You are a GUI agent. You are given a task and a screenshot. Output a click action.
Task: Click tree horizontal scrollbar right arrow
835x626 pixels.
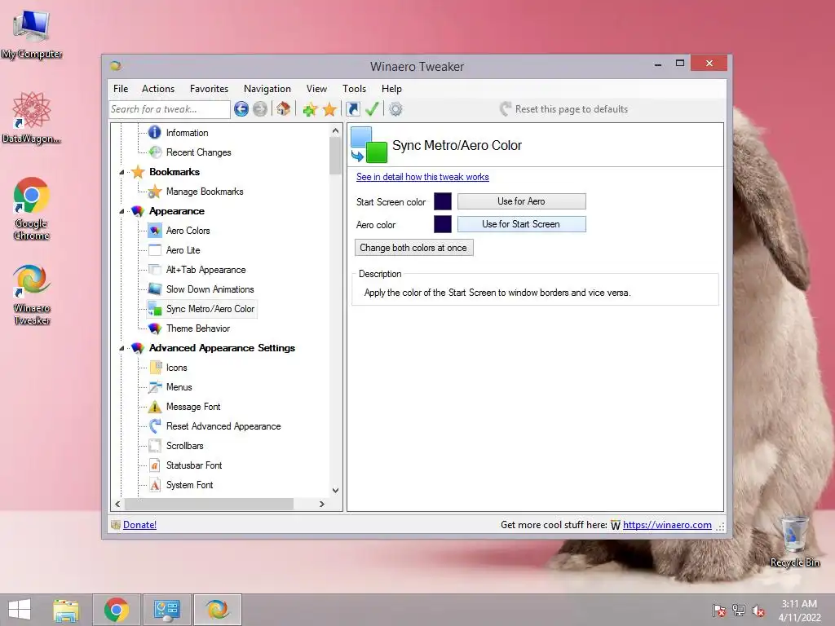click(x=321, y=504)
